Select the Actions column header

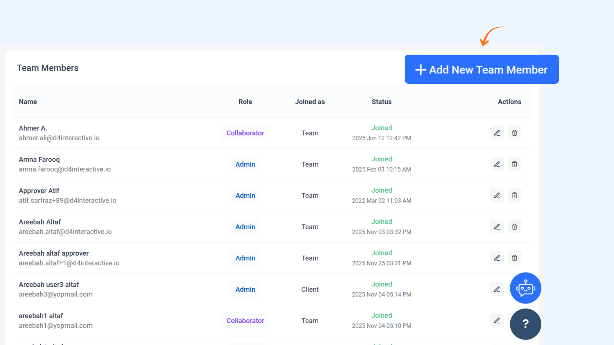pyautogui.click(x=509, y=102)
